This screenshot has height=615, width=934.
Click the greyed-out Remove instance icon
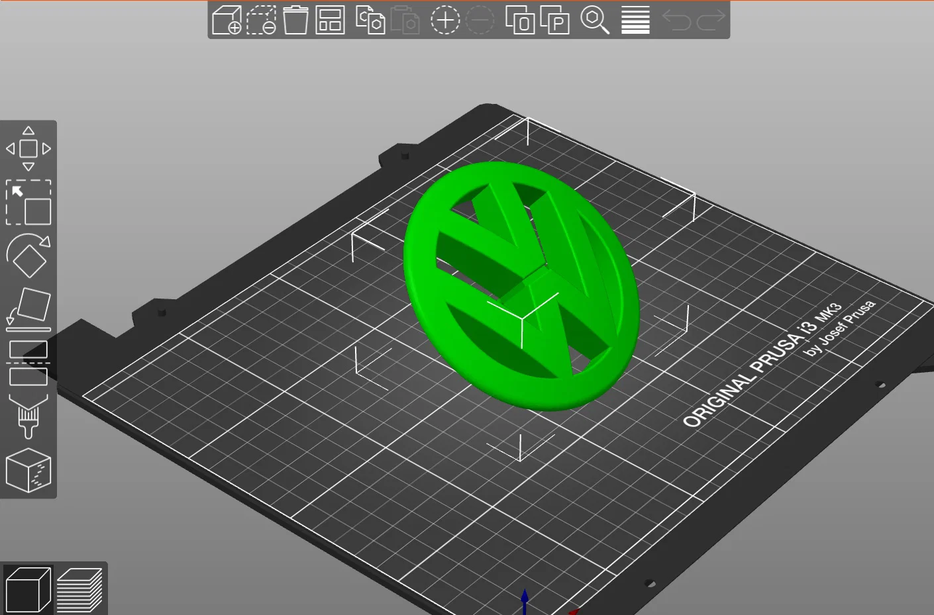(480, 20)
